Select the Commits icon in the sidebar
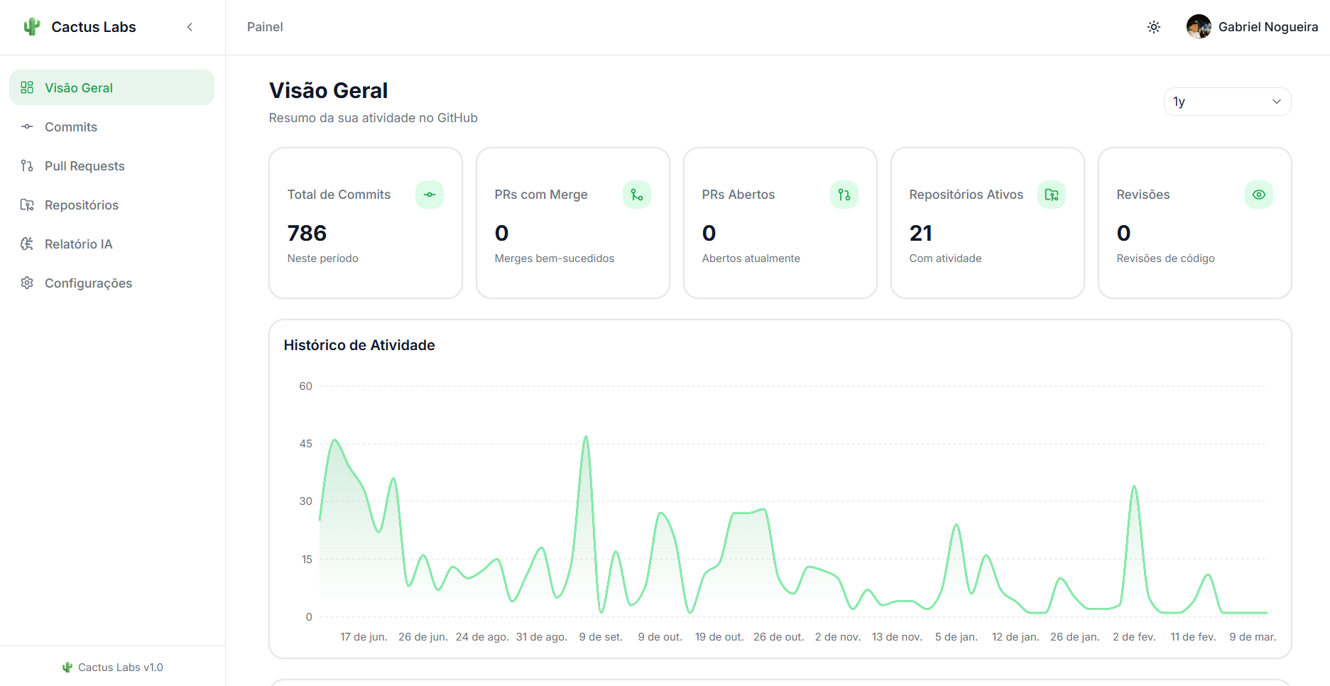The image size is (1330, 686). (27, 126)
